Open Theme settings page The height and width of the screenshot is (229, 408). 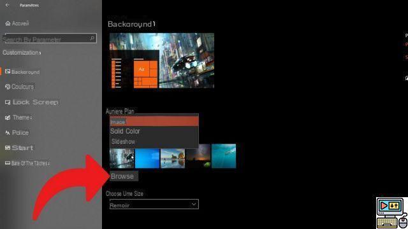(18, 118)
